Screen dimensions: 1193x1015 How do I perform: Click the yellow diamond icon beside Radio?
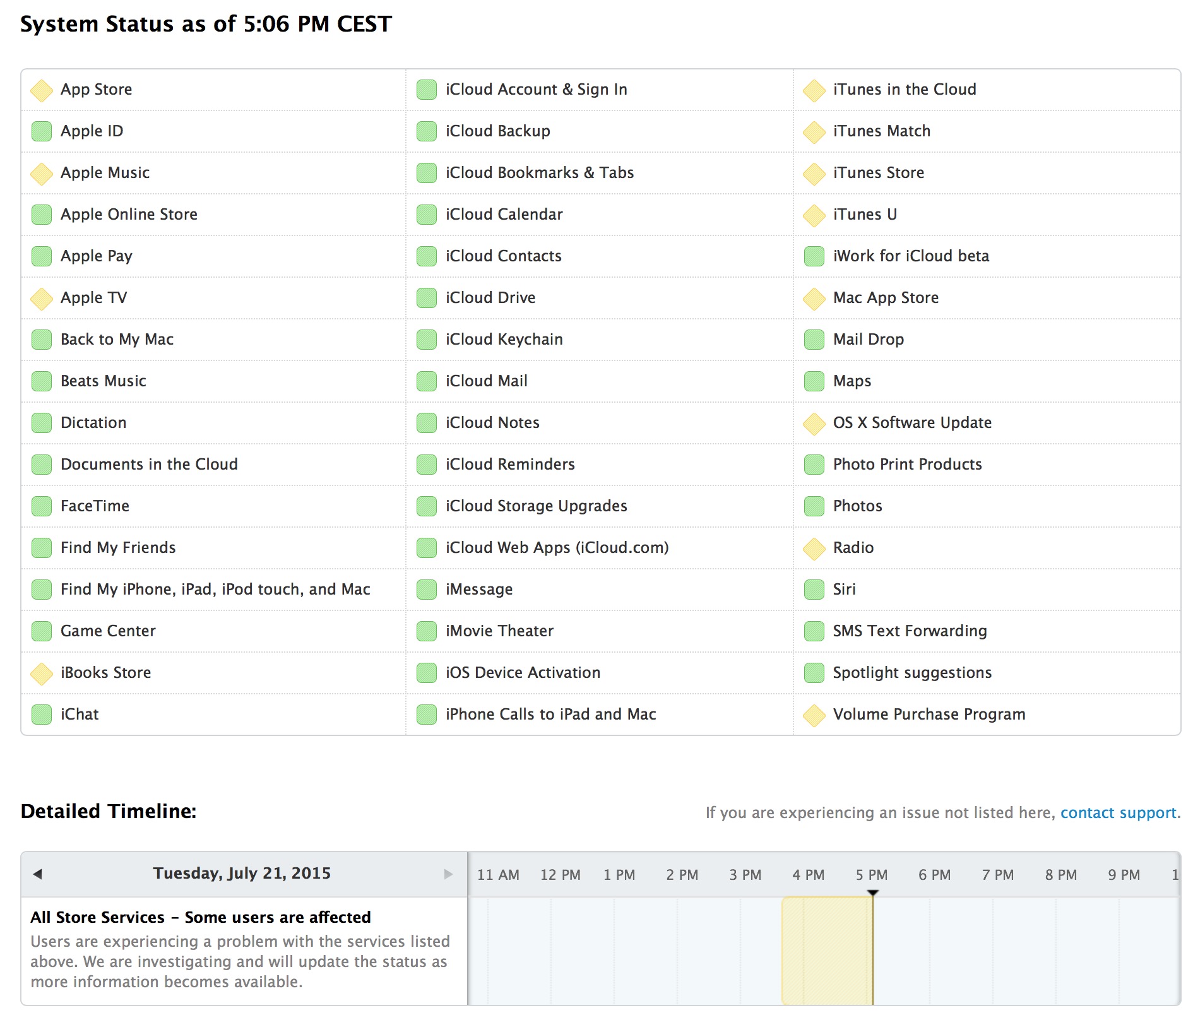[814, 549]
